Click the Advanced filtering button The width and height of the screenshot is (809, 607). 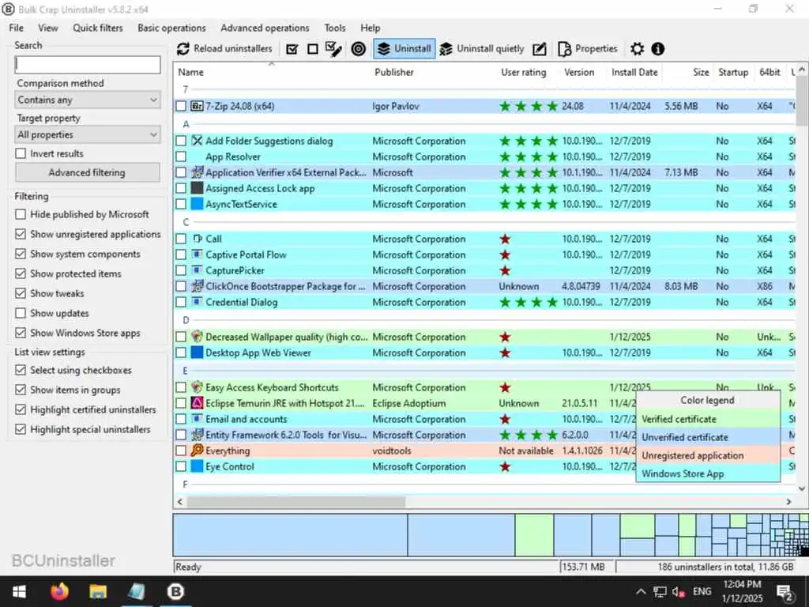87,172
